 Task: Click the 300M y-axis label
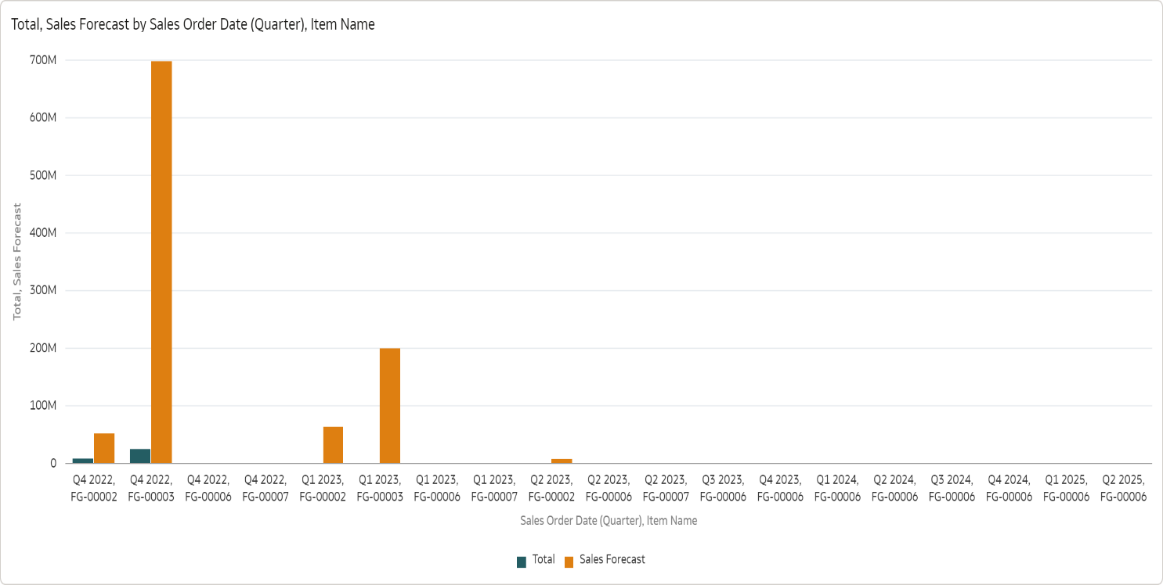44,290
